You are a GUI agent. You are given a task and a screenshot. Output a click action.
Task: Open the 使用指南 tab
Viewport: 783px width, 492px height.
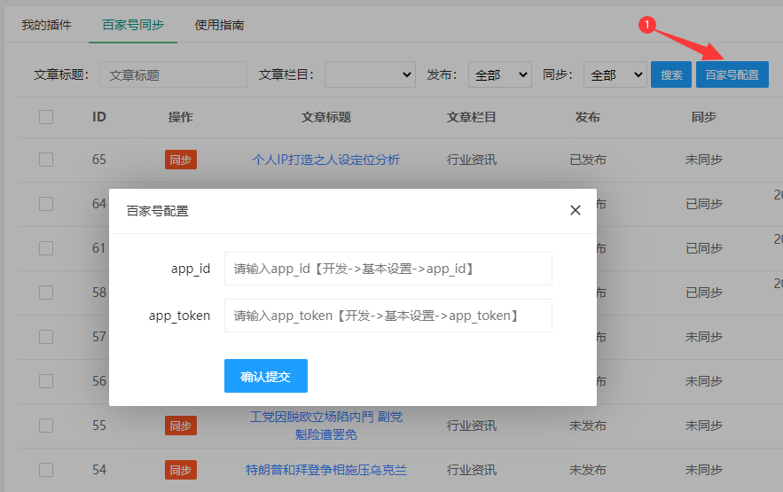219,25
